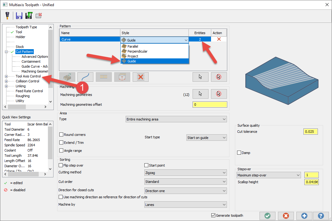332x221 pixels.
Task: Choose Guide from the style list
Action: click(x=154, y=61)
